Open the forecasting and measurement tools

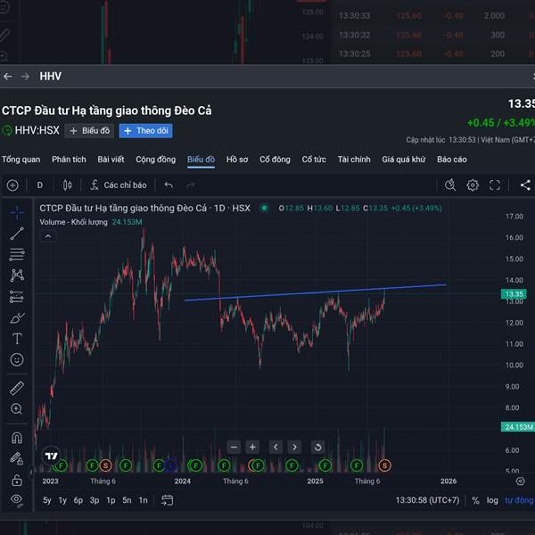[x=17, y=297]
